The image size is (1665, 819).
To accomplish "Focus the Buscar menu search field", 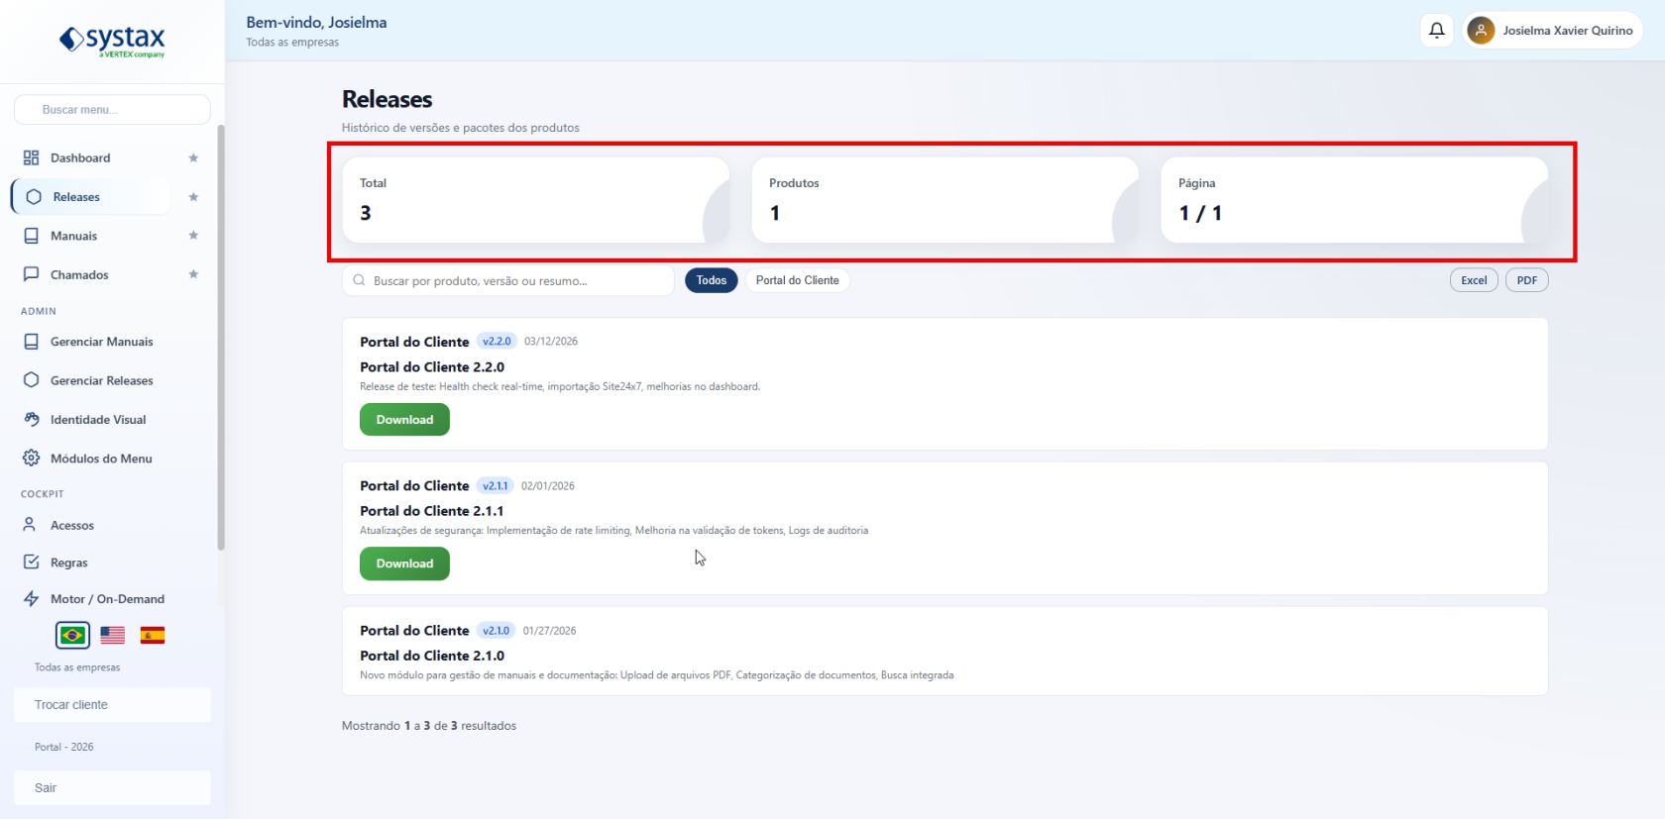I will pyautogui.click(x=112, y=110).
